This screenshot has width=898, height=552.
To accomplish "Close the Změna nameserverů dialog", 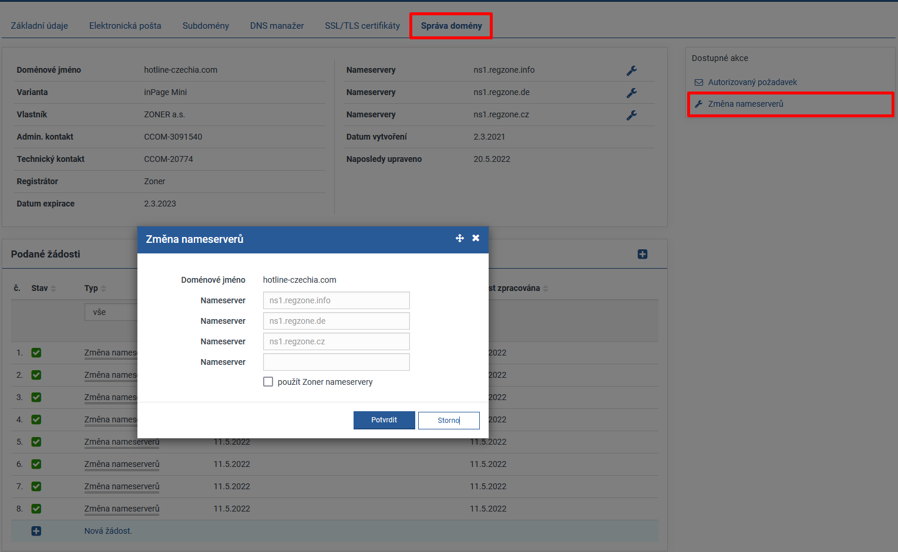I will coord(476,238).
